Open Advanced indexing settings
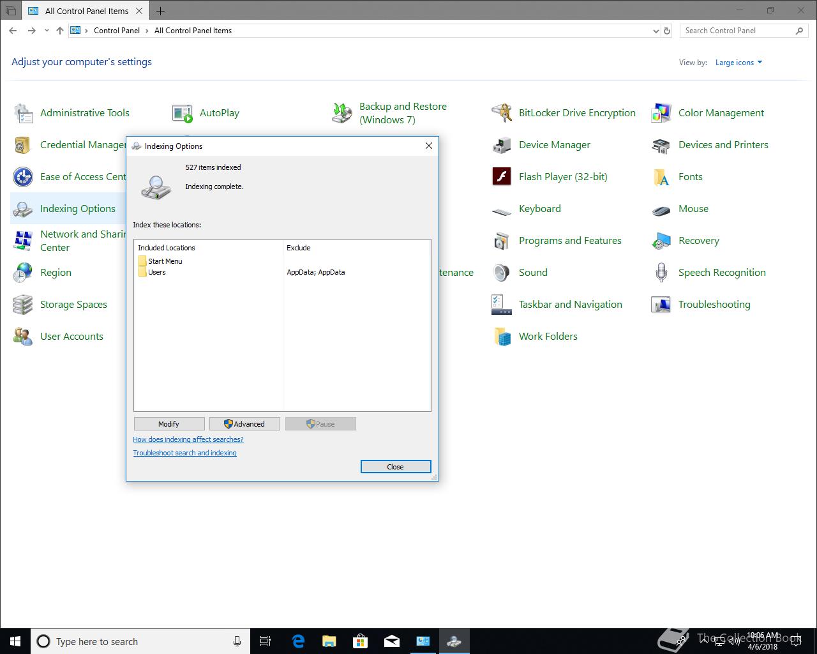The height and width of the screenshot is (654, 817). (x=244, y=424)
